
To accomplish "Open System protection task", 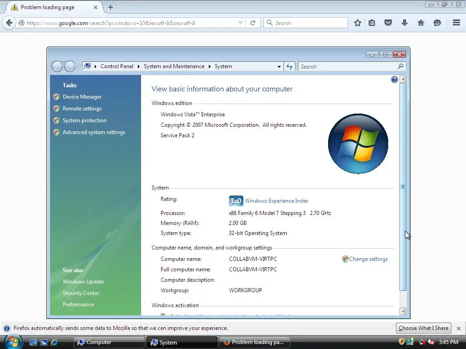I will 84,120.
